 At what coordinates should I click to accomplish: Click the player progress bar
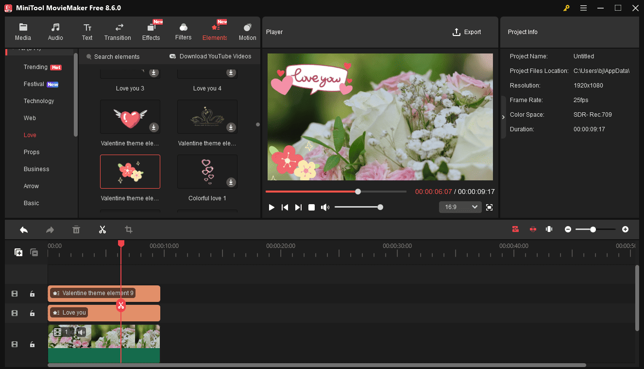pos(336,192)
